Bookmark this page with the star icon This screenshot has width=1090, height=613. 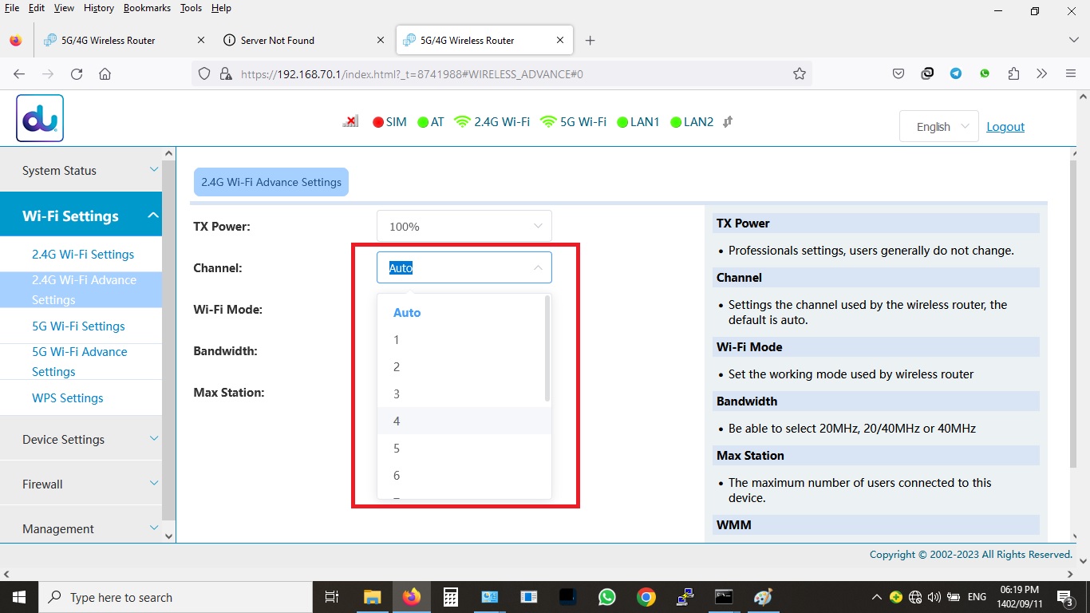click(799, 74)
